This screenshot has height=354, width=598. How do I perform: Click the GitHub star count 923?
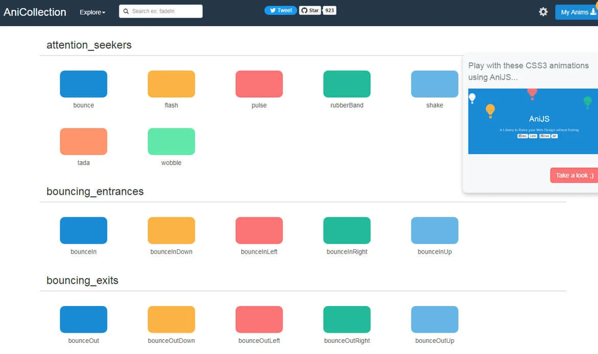330,10
